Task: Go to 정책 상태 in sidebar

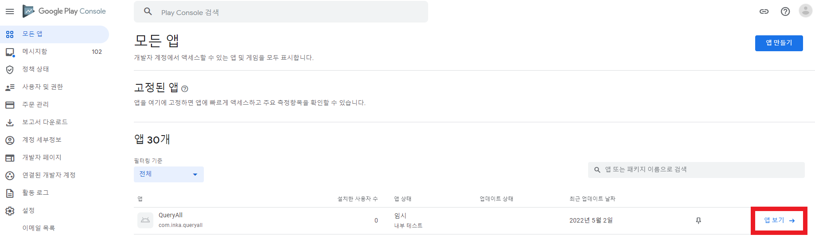Action: (x=36, y=69)
